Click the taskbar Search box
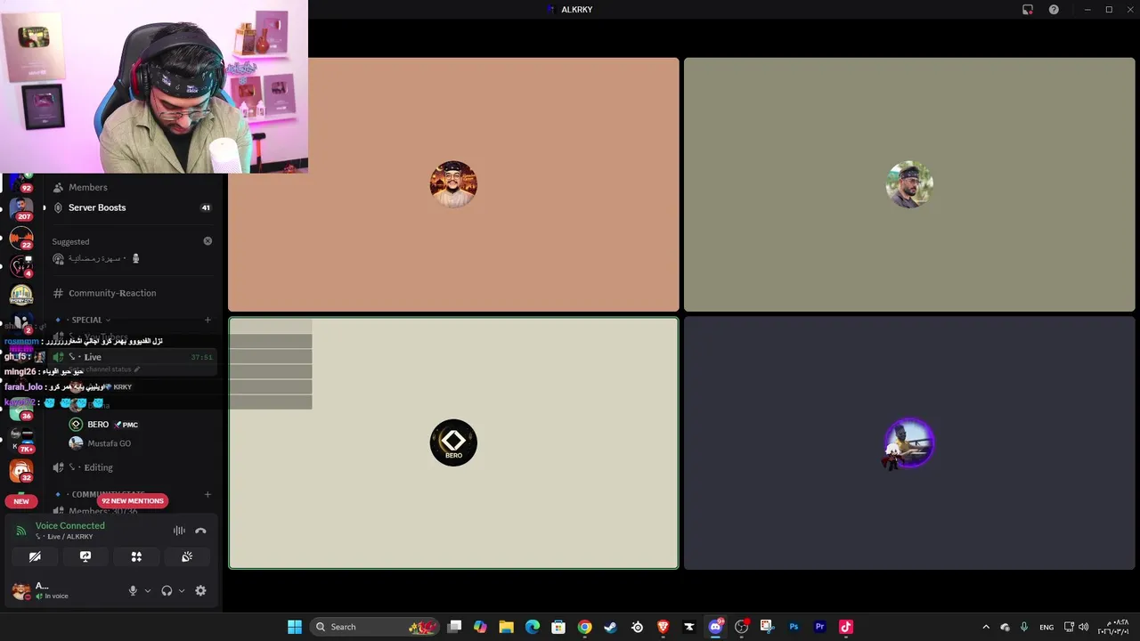The width and height of the screenshot is (1140, 641). click(x=376, y=627)
